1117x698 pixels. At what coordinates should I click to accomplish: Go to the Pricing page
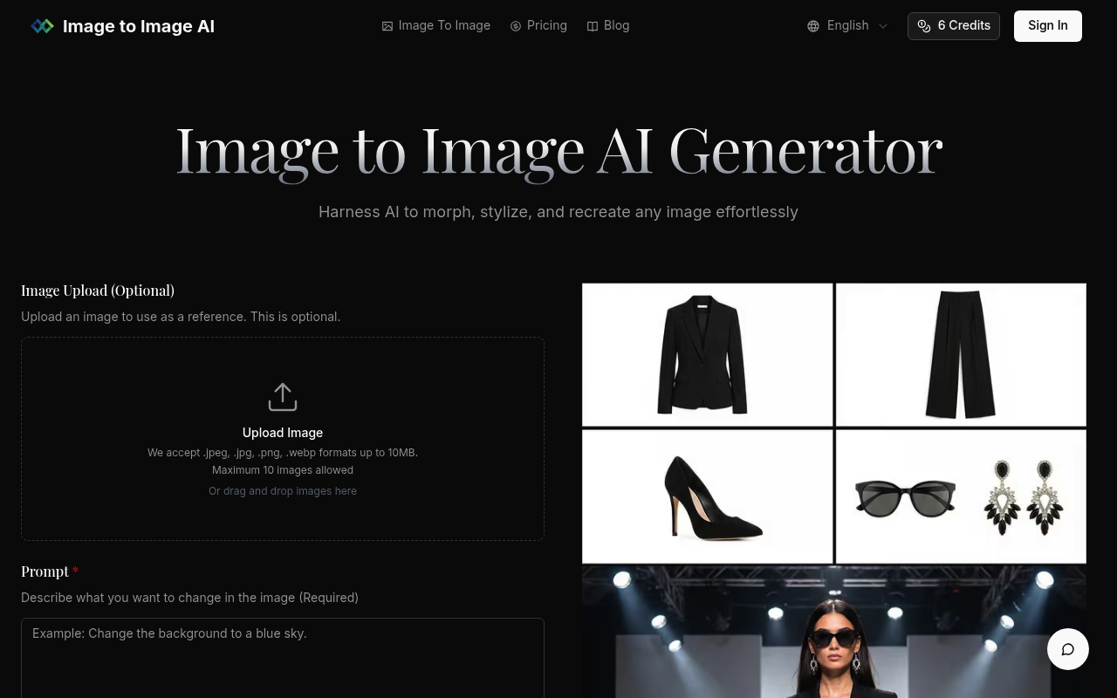point(546,26)
